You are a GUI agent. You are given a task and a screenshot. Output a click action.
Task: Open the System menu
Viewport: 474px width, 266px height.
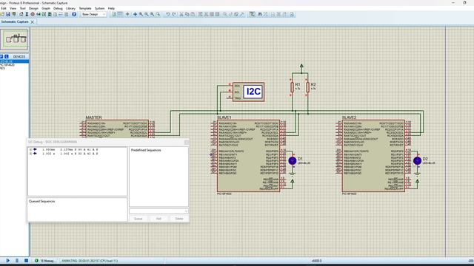(x=99, y=8)
